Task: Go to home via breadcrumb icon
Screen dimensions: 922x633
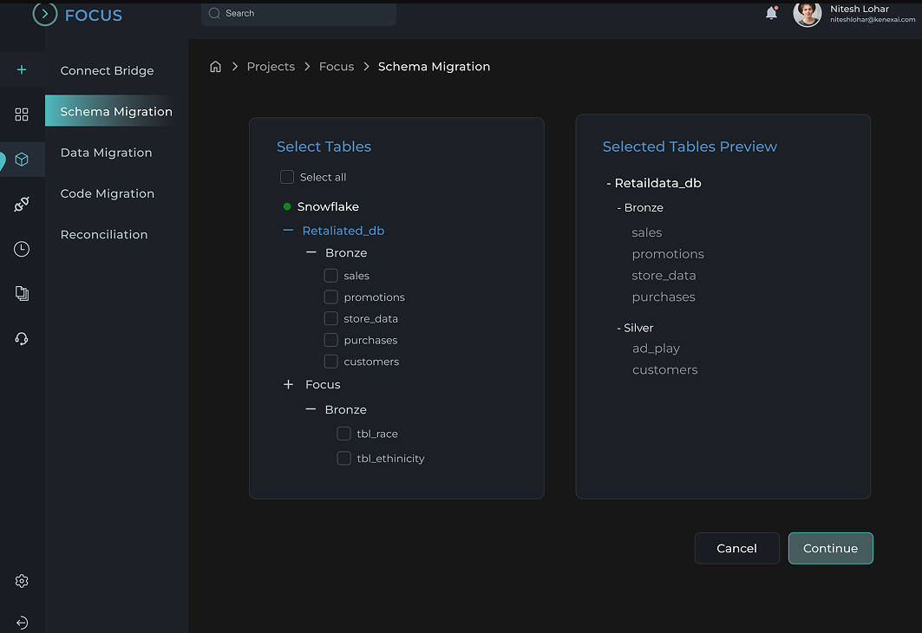Action: point(216,67)
